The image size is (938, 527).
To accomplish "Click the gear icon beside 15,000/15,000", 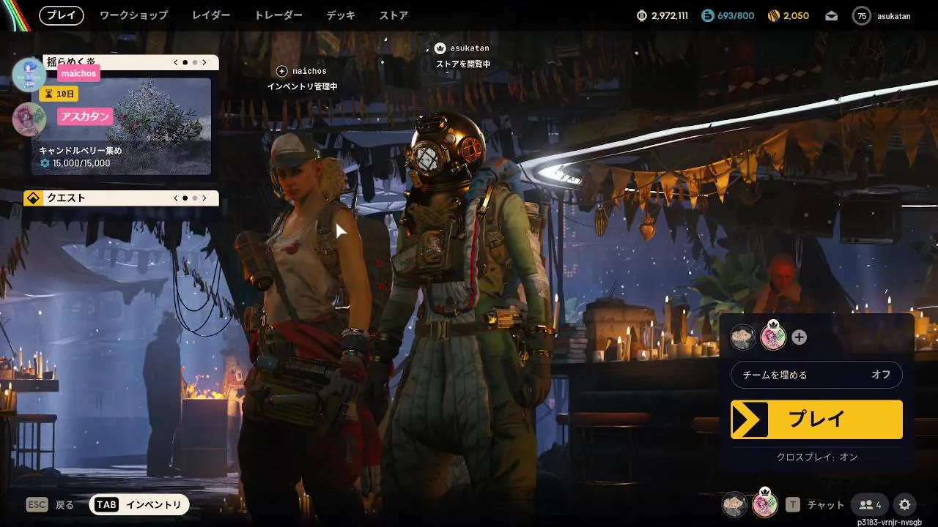I will point(45,163).
